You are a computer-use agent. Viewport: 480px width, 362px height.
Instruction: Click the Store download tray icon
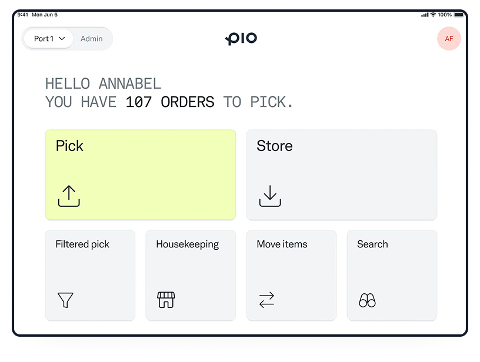[x=270, y=196]
